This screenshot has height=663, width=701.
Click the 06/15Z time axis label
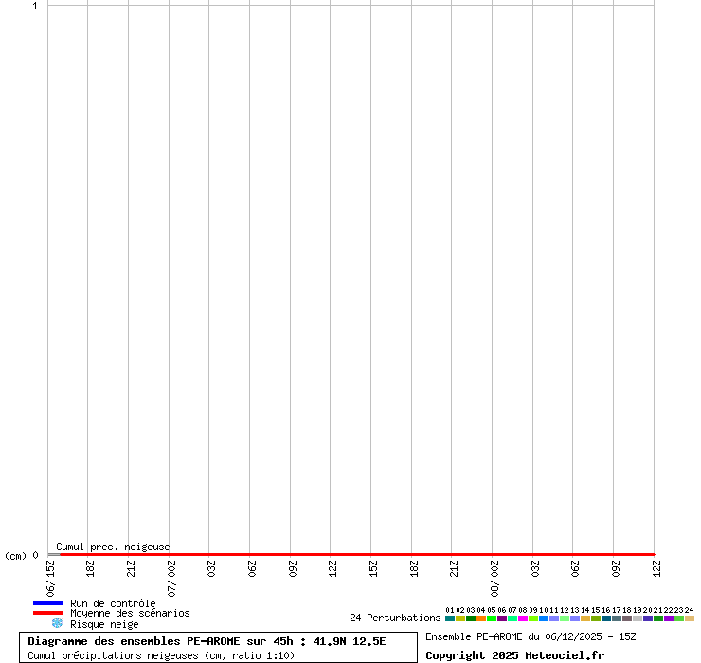pos(51,578)
